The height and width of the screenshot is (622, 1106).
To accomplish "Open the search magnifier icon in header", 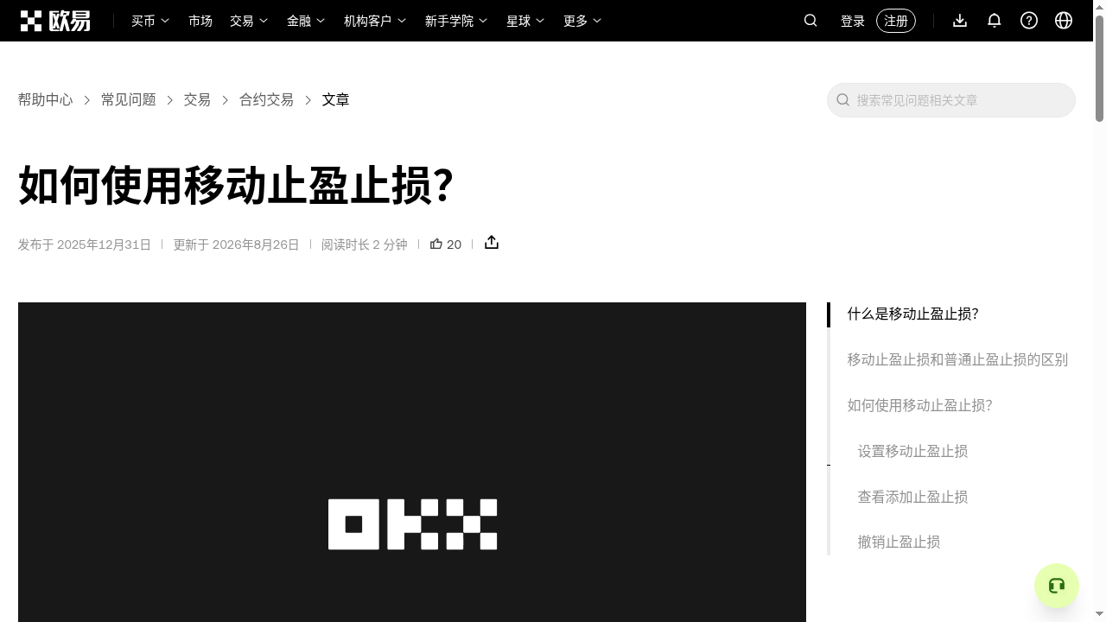I will click(x=810, y=21).
